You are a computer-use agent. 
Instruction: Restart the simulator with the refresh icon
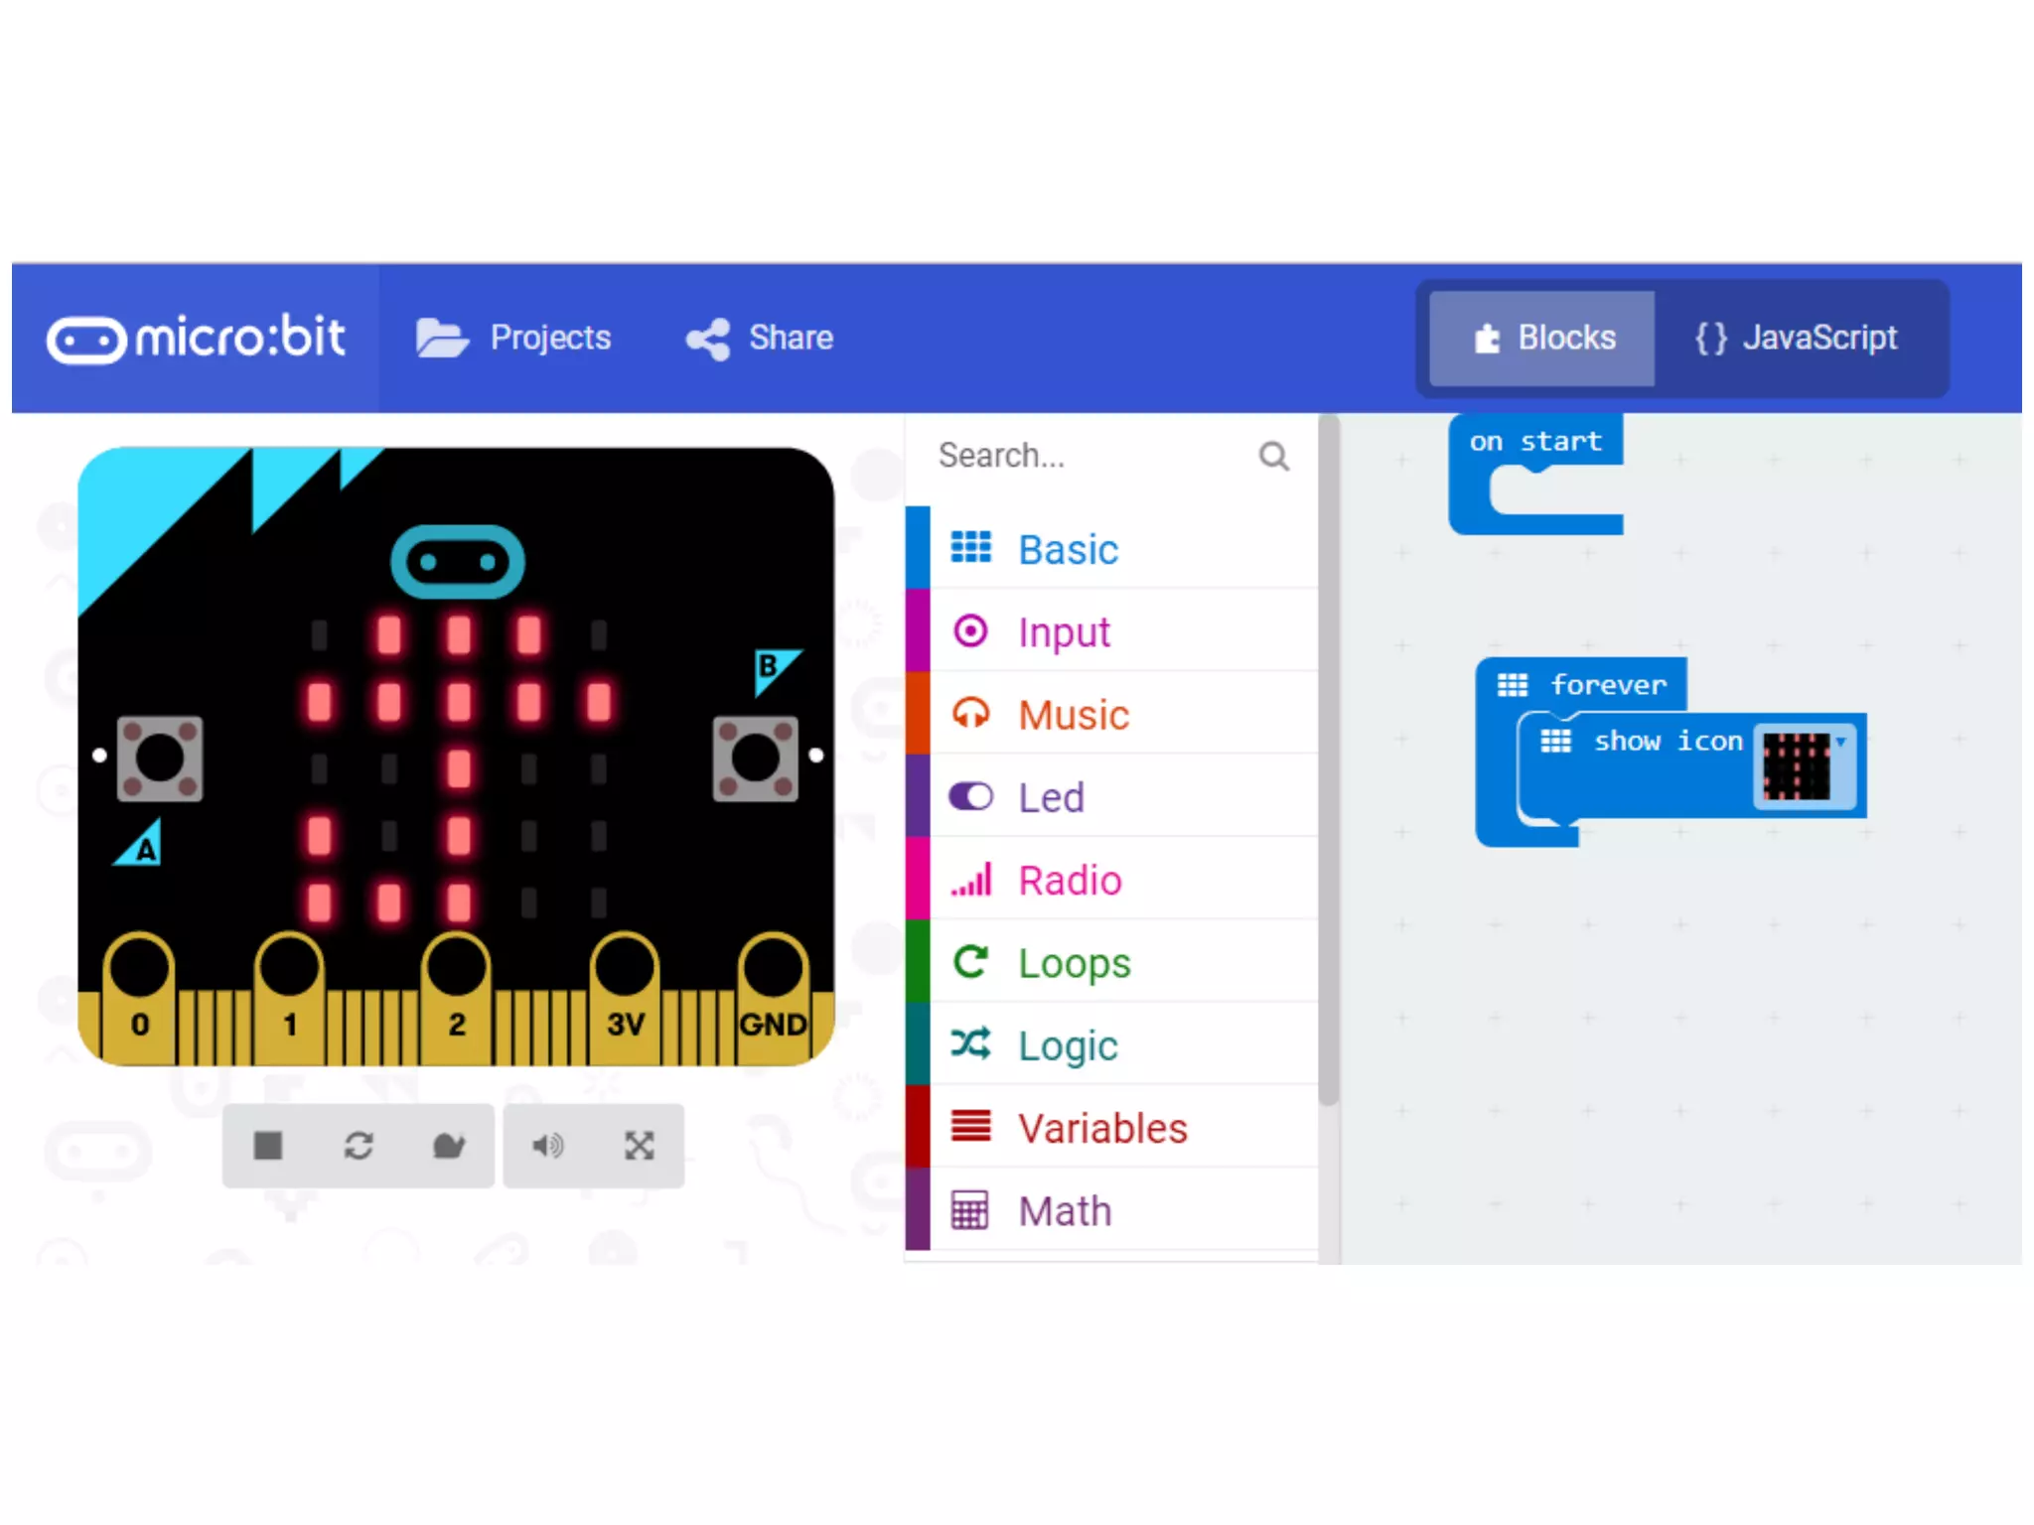(359, 1146)
